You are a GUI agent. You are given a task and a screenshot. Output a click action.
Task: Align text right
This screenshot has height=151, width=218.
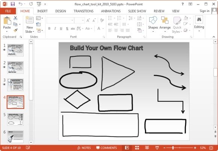click(x=122, y=30)
